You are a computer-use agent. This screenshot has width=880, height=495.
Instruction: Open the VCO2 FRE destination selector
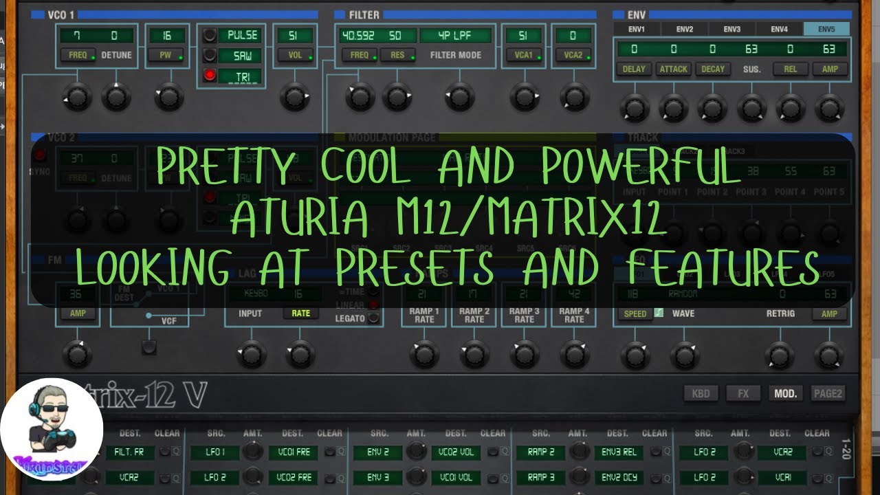pos(294,476)
